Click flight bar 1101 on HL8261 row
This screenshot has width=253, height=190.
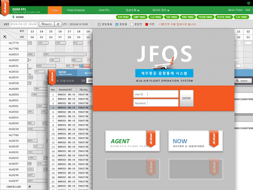35,152
